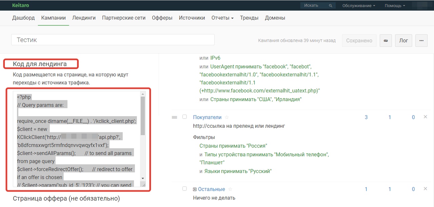This screenshot has height=207, width=434.
Task: Switch to the Лендинги tab
Action: click(84, 18)
